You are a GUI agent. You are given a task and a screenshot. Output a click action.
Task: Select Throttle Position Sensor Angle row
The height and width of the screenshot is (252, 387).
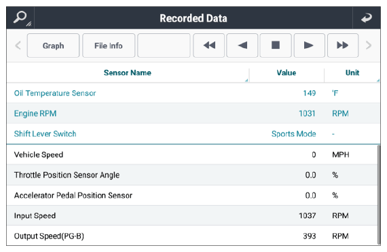point(192,175)
